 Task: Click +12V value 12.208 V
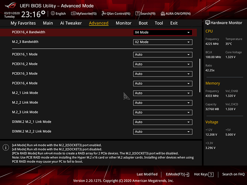[x=211, y=135]
